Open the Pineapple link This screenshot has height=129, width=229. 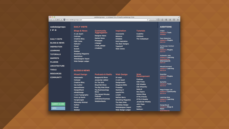coord(98,41)
